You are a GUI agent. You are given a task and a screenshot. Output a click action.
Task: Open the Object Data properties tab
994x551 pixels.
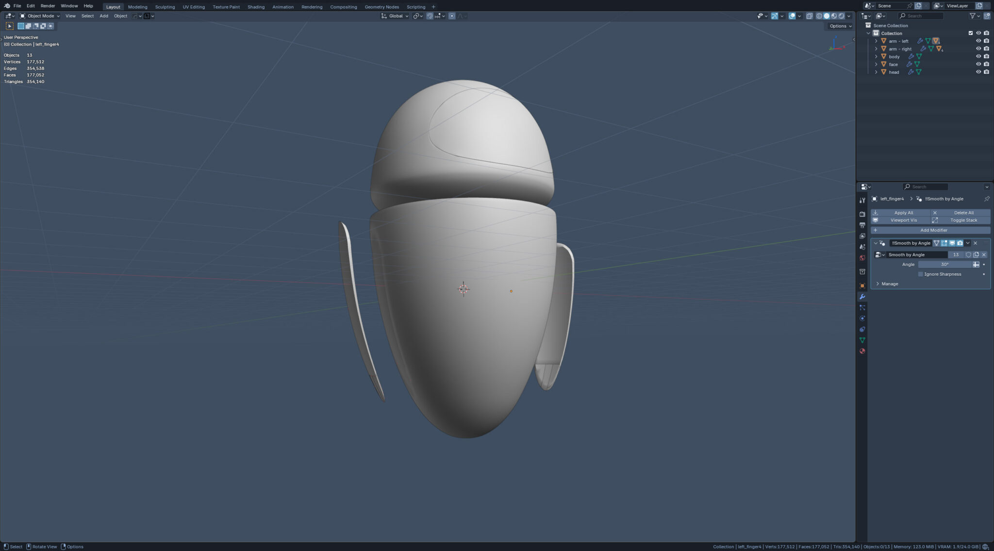point(862,340)
